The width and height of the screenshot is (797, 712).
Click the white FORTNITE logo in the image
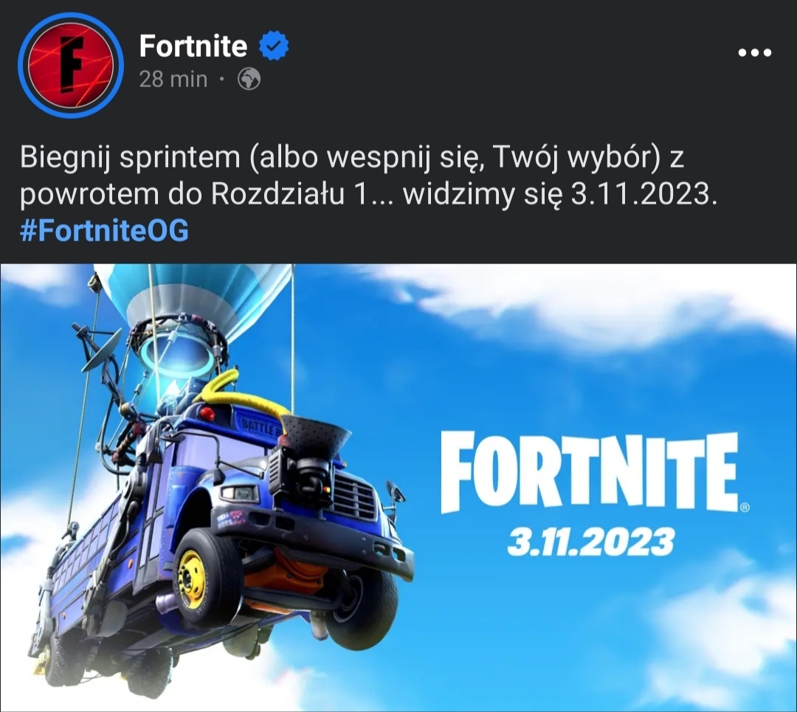tap(590, 472)
